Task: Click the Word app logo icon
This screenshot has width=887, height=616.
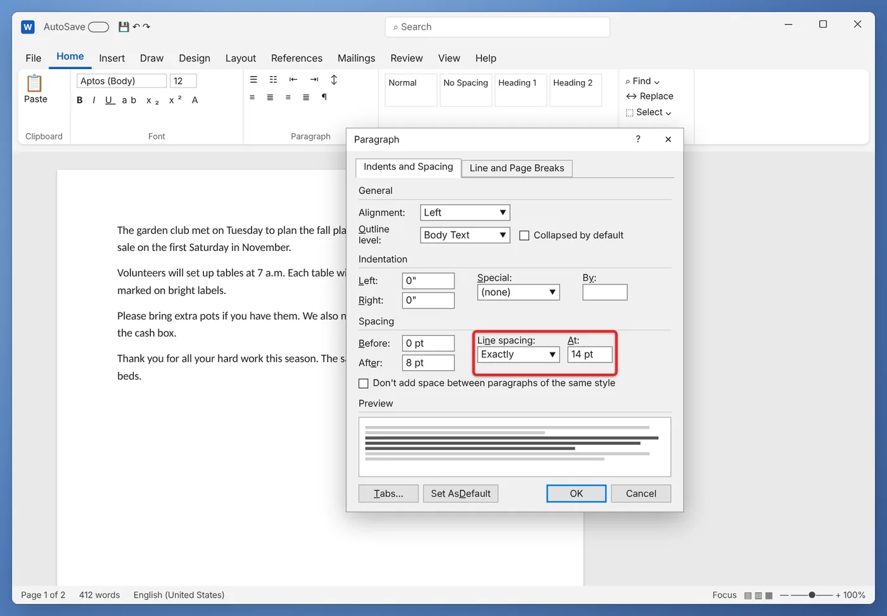Action: 28,27
